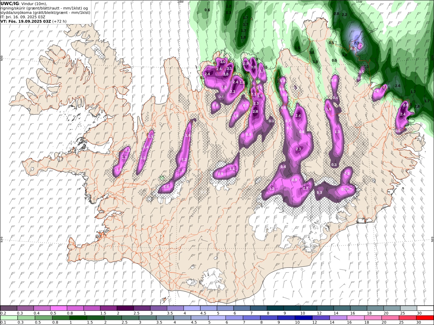Pick the lower-row green swatch starting at 0.5

(x=44, y=318)
